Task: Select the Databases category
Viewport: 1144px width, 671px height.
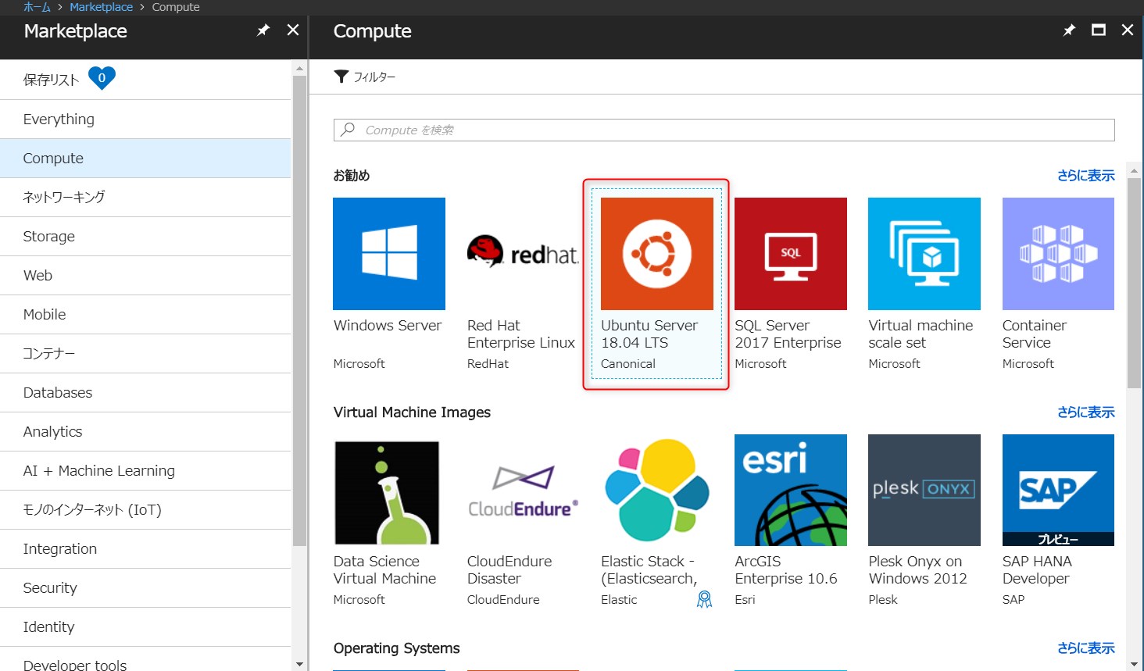Action: coord(58,393)
